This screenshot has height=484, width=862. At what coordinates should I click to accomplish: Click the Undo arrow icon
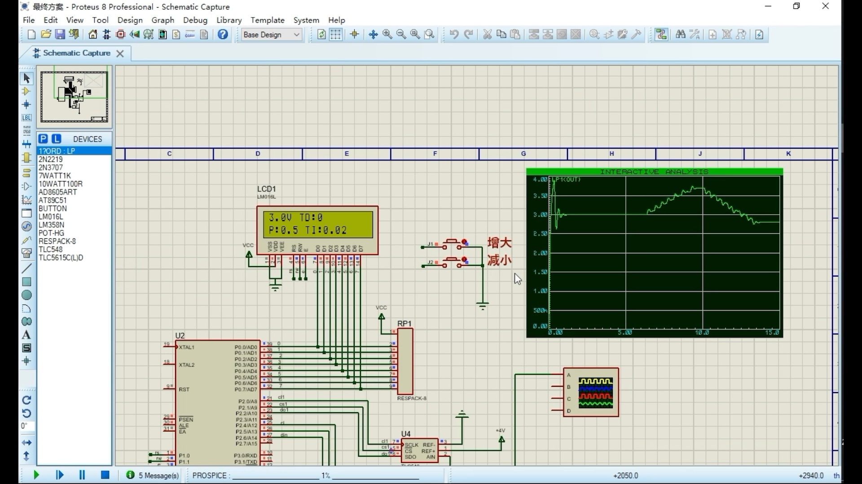[x=454, y=35]
